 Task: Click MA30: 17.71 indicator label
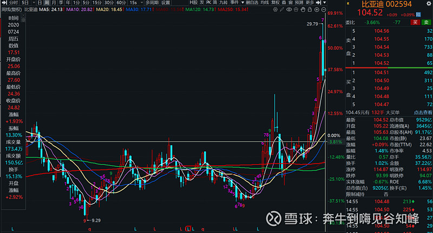[140, 9]
